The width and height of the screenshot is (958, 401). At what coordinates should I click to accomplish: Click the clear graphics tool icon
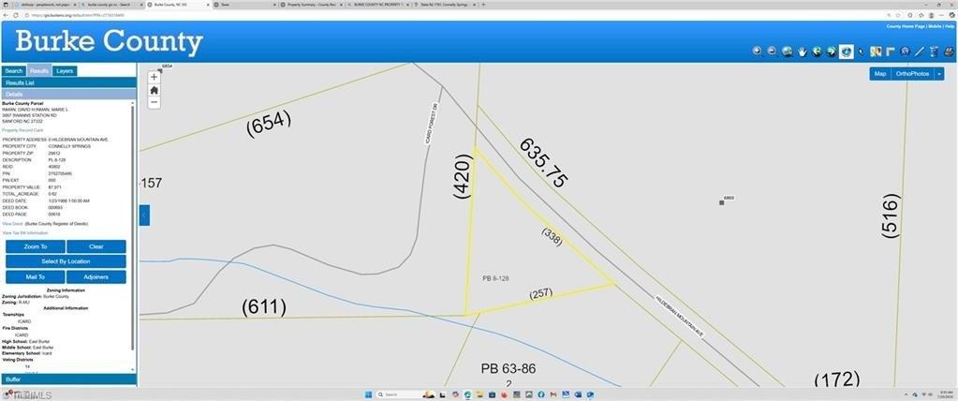(x=934, y=52)
